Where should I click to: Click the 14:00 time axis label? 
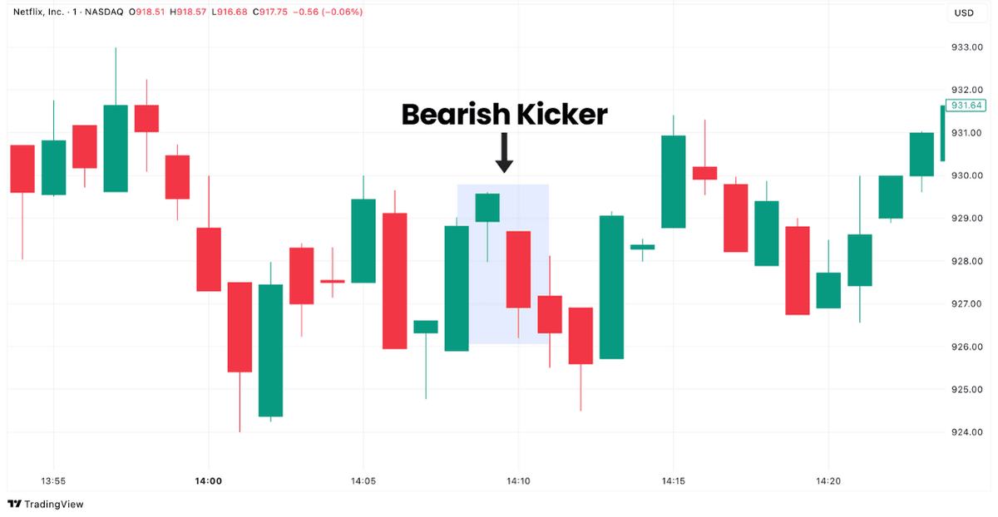(208, 481)
